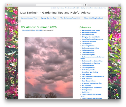Click the pink cloudy sky photo

point(49,68)
